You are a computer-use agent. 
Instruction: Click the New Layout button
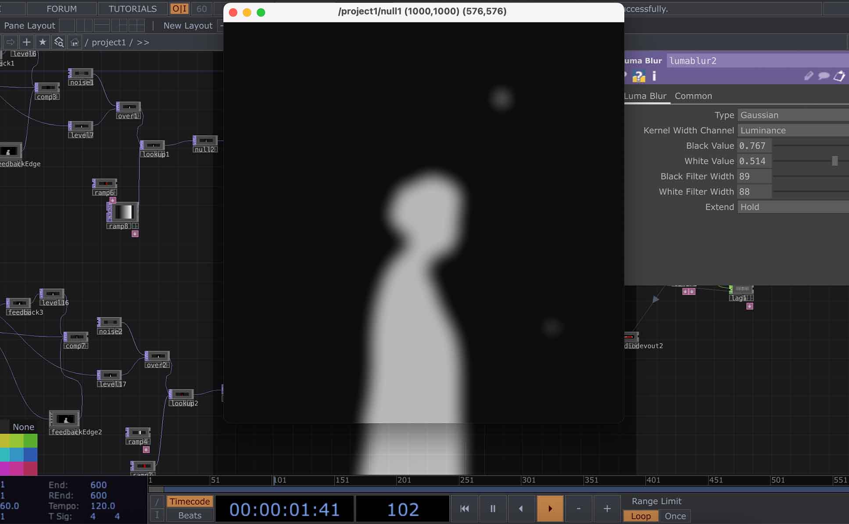click(x=188, y=25)
